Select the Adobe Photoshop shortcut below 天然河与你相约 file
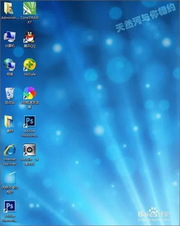Image resolution: width=180 pixels, height=226 pixels. 10,207
